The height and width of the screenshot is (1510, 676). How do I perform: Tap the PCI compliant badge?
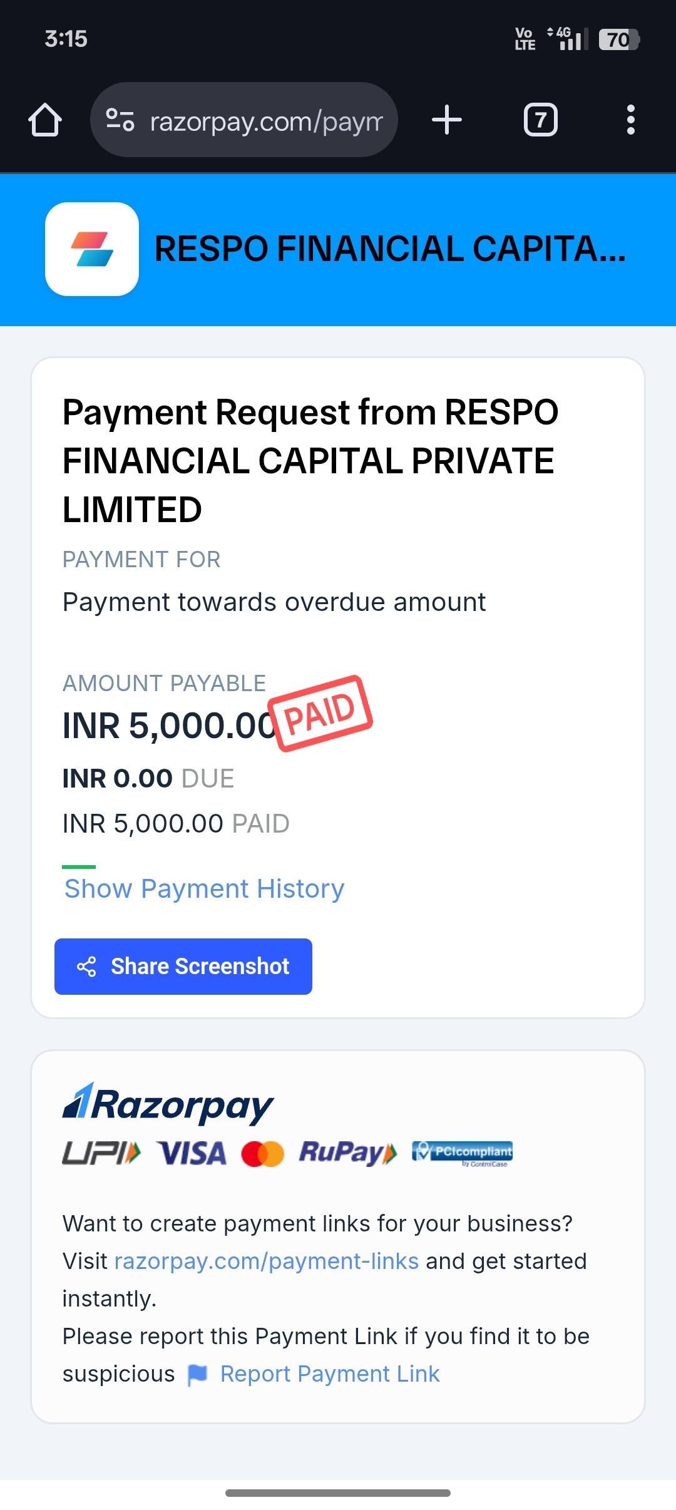[x=462, y=1153]
